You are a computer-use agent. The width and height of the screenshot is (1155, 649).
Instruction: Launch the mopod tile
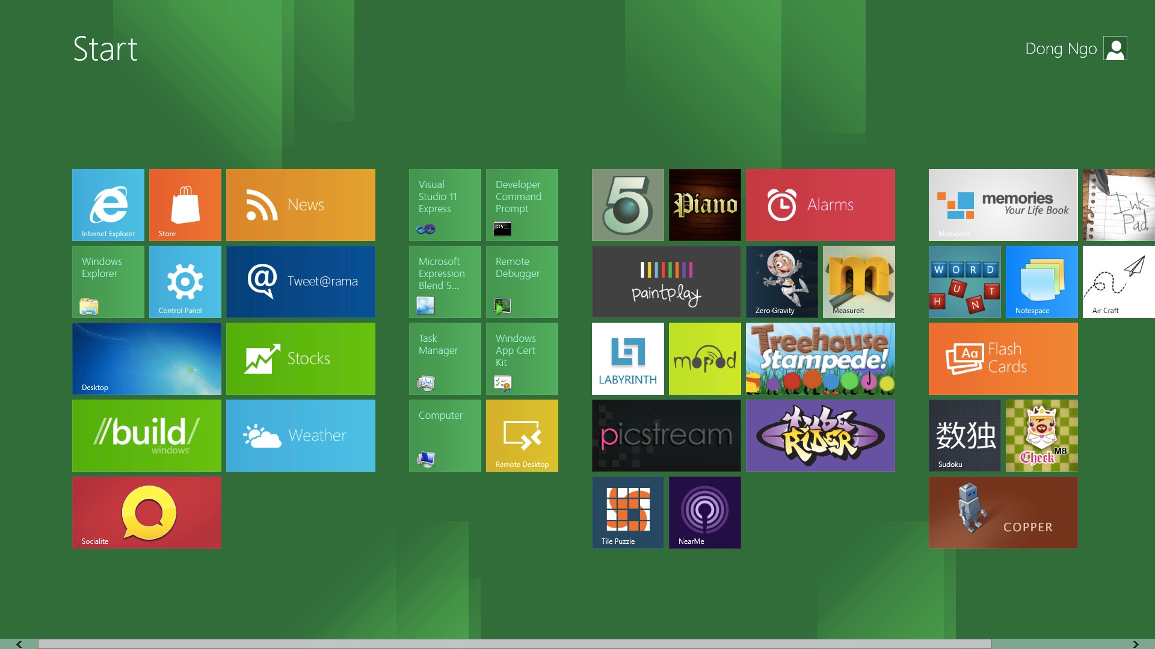point(705,359)
